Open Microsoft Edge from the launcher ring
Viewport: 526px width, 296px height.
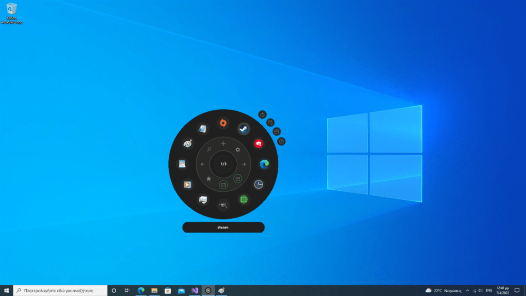click(263, 163)
